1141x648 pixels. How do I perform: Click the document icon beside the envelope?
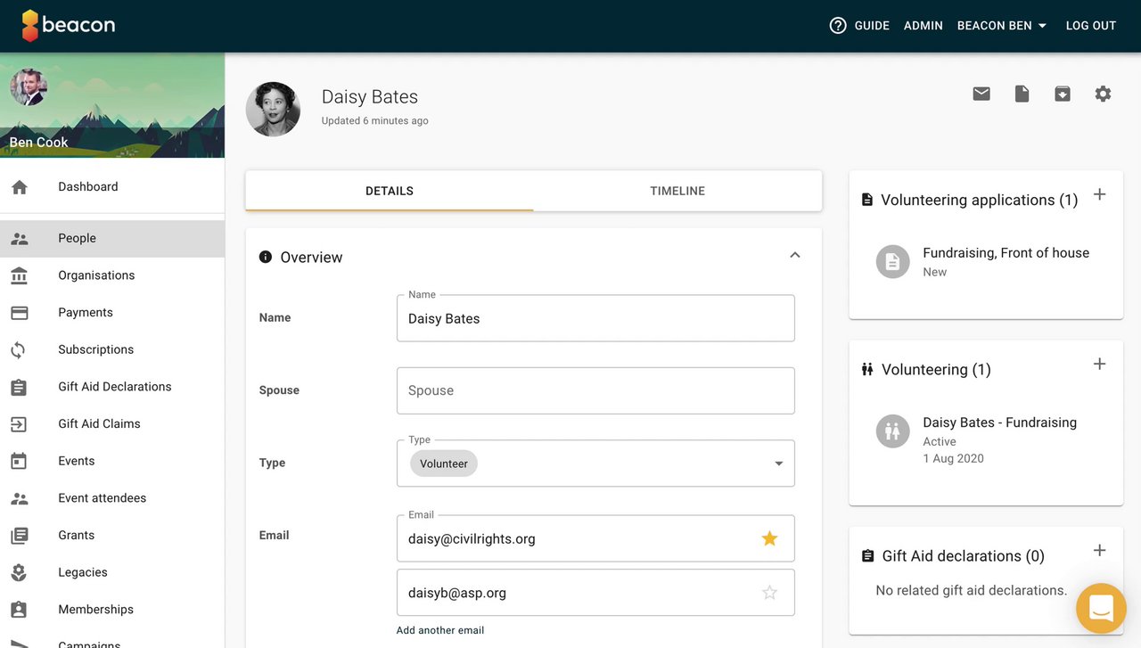pyautogui.click(x=1022, y=94)
